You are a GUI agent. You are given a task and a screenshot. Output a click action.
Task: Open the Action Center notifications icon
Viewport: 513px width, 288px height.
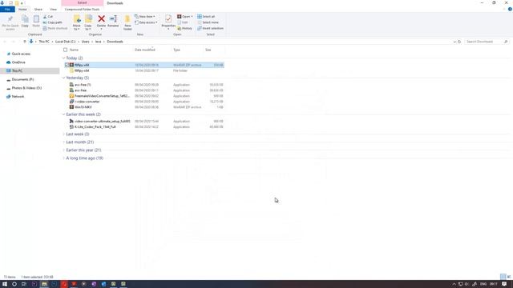(504, 284)
